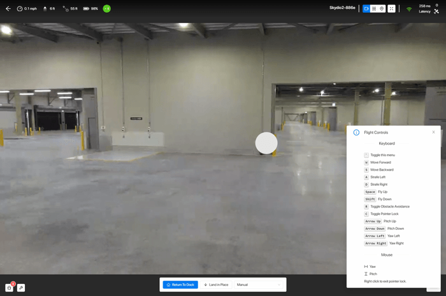Enter fullscreen with the expand icon
The height and width of the screenshot is (296, 446).
391,8
